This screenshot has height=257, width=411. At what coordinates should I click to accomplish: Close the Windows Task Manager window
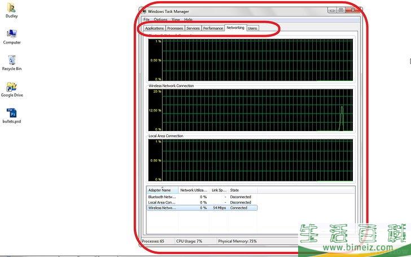[352, 10]
